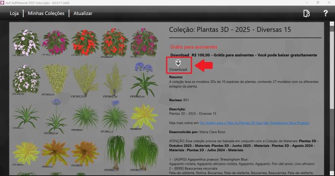Click the AuE app icon in title bar

[x=4, y=3]
